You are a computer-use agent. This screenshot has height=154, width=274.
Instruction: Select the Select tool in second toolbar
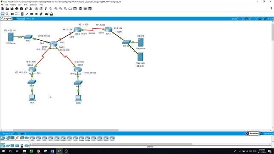click(x=3, y=14)
